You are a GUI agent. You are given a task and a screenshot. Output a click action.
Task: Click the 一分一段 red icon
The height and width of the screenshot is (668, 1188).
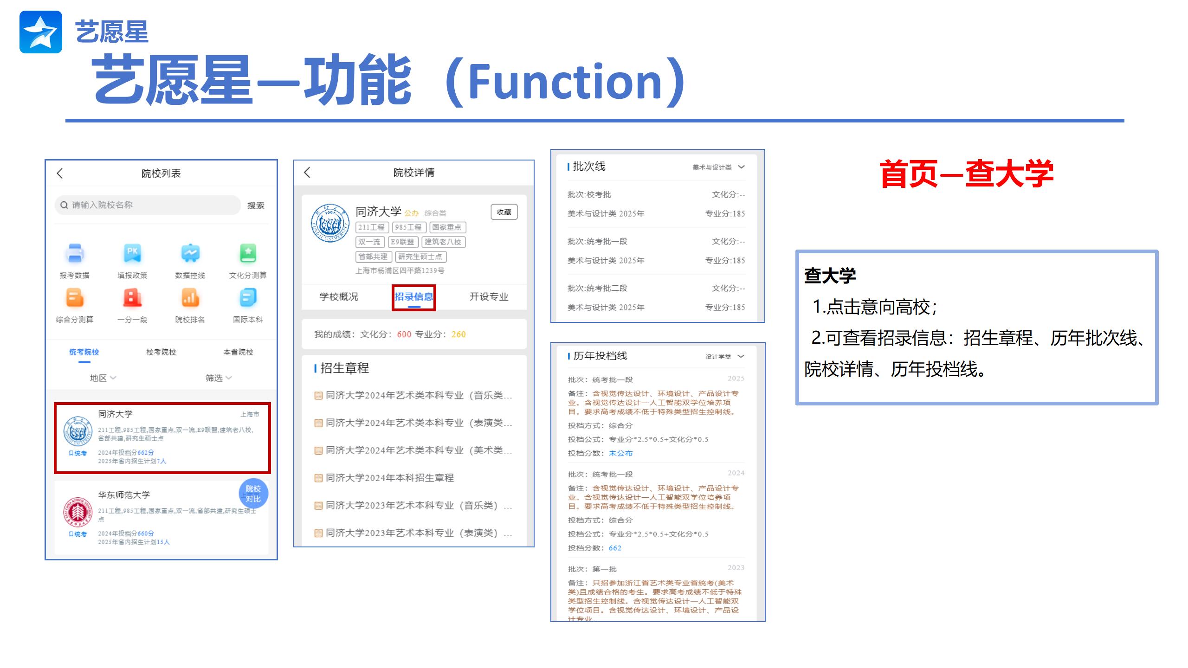point(132,298)
